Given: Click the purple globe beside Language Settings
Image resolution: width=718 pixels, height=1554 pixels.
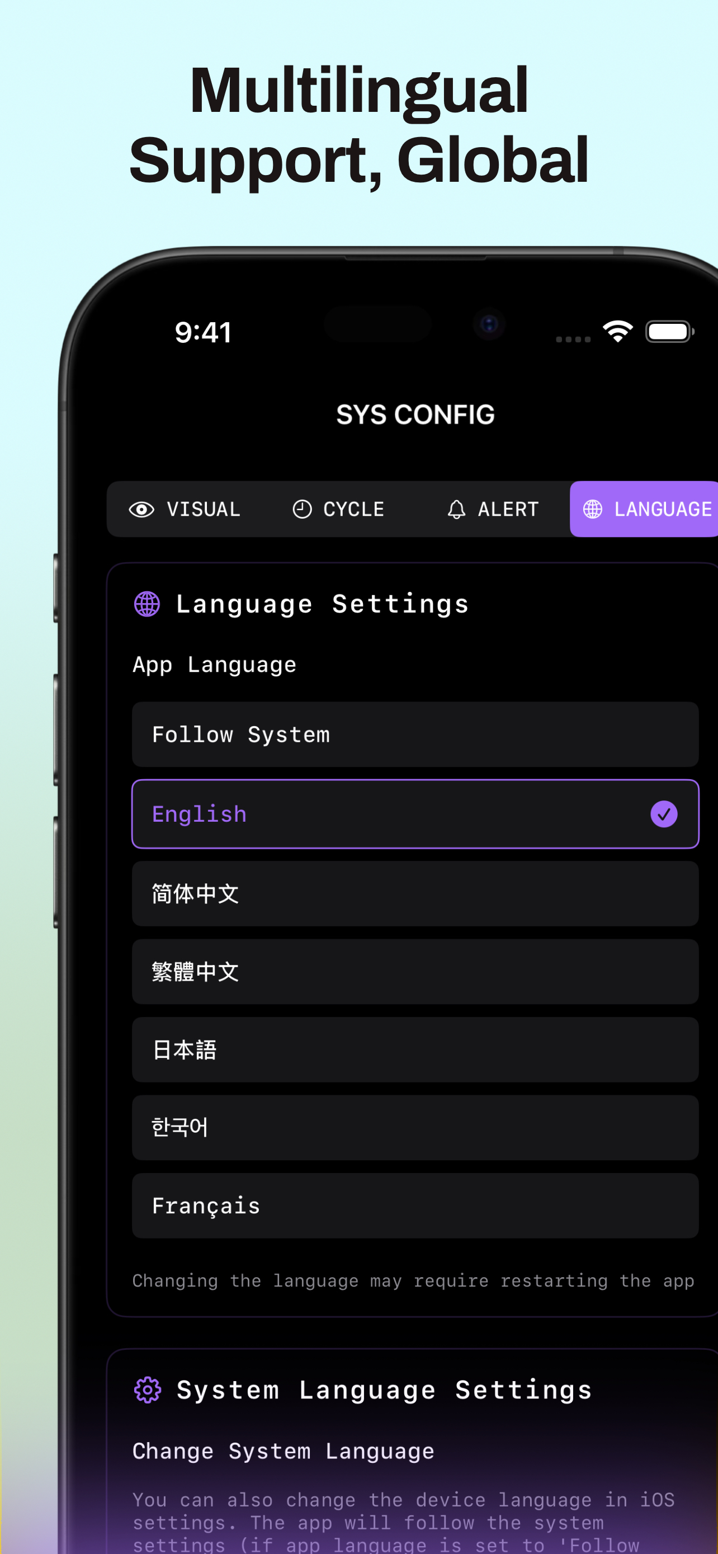Looking at the screenshot, I should point(147,604).
